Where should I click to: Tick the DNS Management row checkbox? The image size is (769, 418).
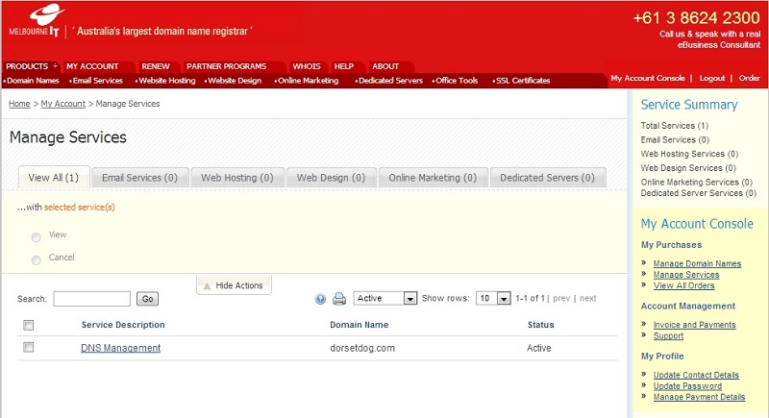29,348
